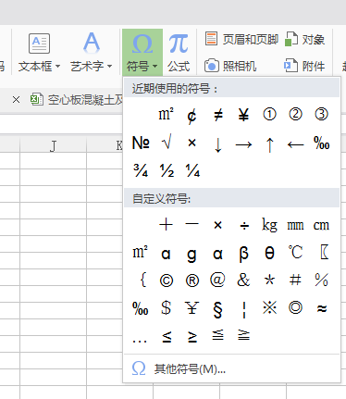Viewport: 346px width, 399px height.
Task: Insert the ≈ approximately equal symbol
Action: (x=321, y=308)
